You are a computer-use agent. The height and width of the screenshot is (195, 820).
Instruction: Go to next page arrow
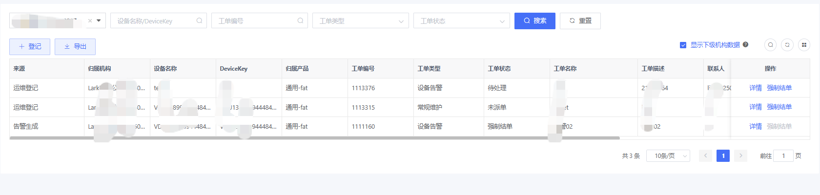coord(740,156)
